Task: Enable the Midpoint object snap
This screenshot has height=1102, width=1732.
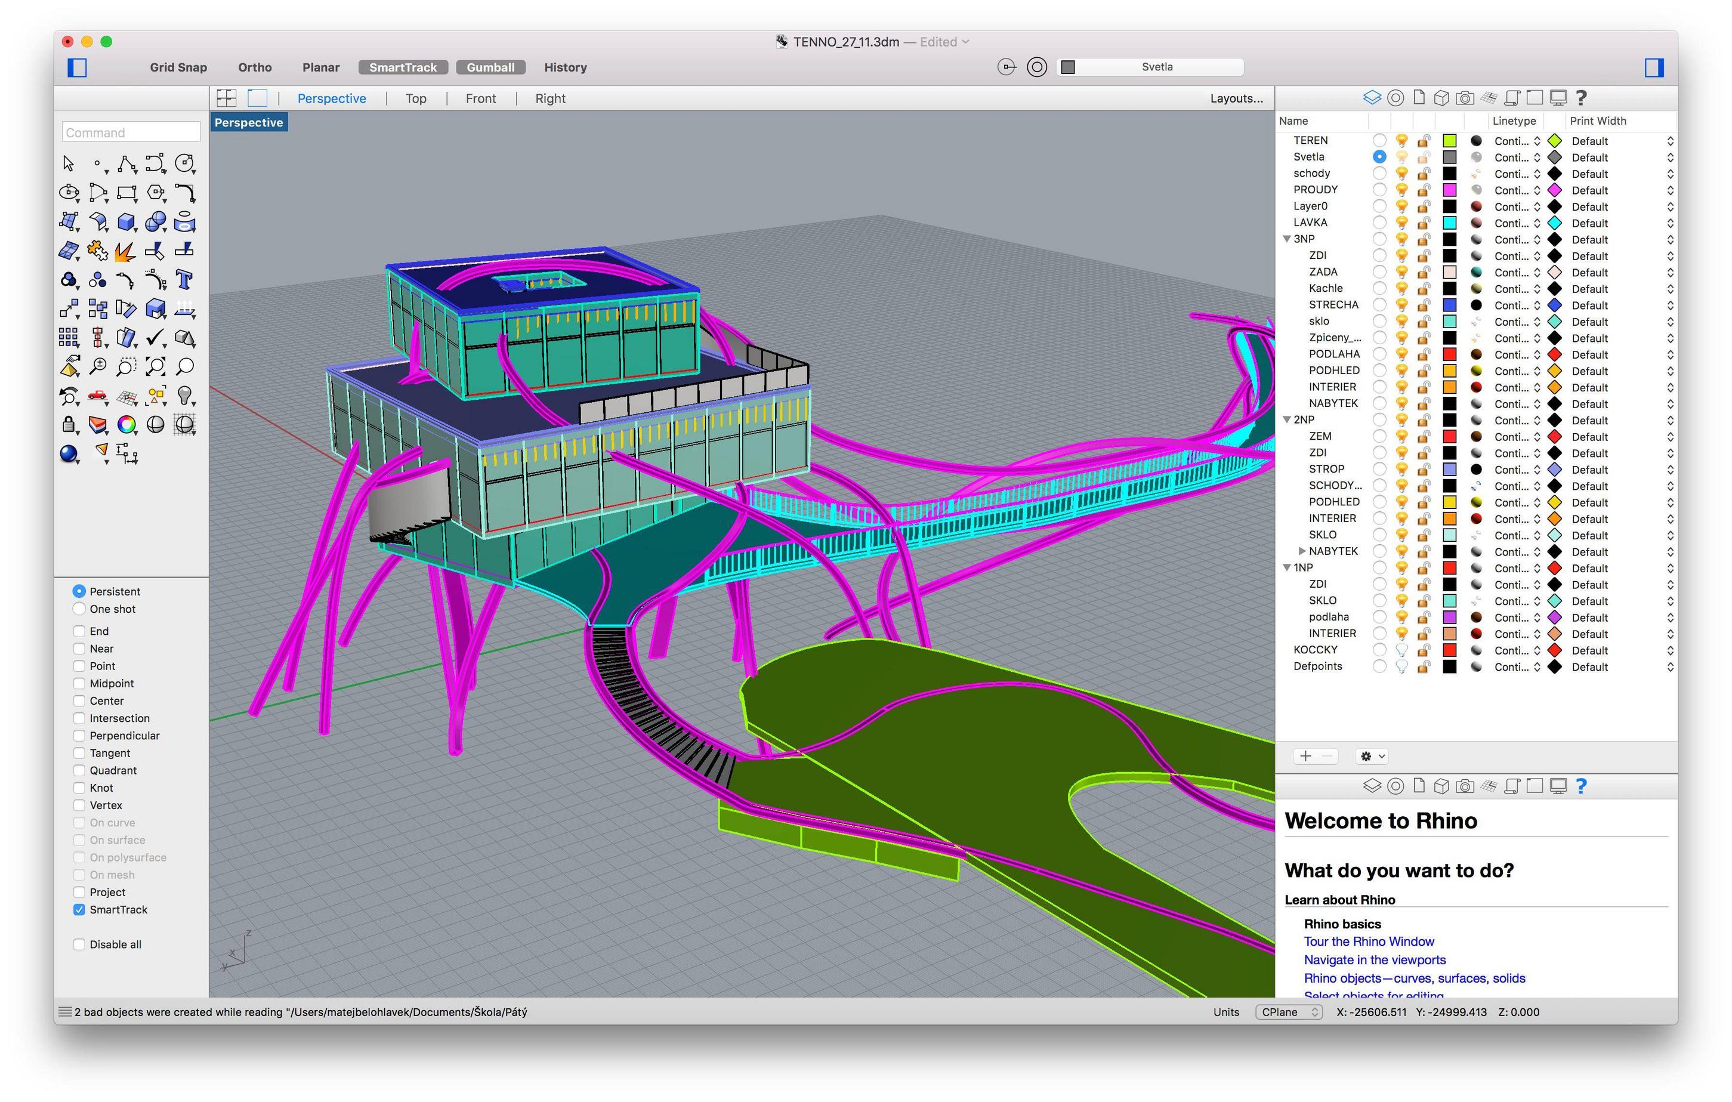Action: click(x=79, y=683)
